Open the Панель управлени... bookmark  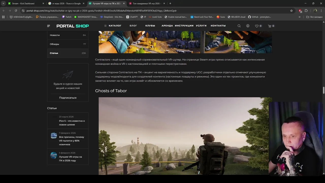[47, 17]
